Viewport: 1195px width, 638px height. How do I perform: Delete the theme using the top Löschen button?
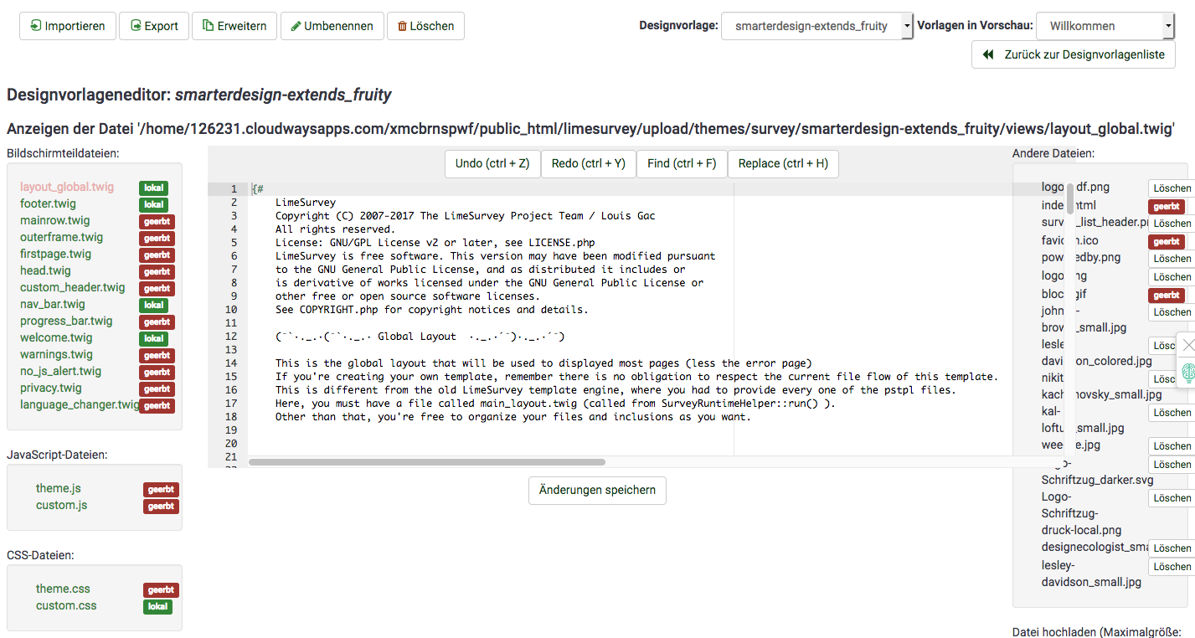425,26
